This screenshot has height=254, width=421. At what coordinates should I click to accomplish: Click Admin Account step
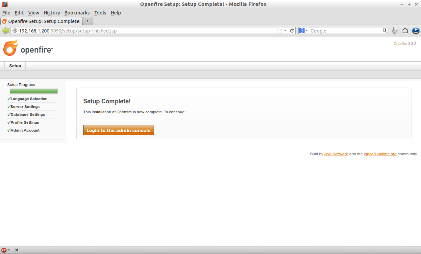tap(25, 130)
